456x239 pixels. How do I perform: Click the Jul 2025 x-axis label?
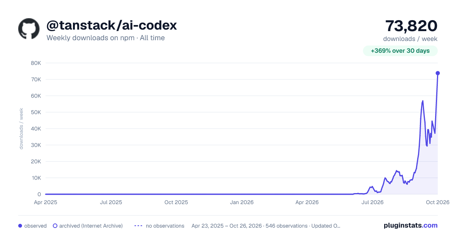tap(111, 202)
